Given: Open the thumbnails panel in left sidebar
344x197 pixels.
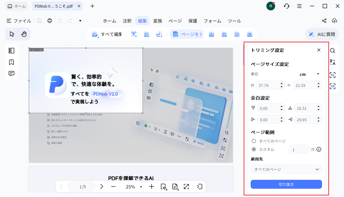Looking at the screenshot, I should (11, 51).
